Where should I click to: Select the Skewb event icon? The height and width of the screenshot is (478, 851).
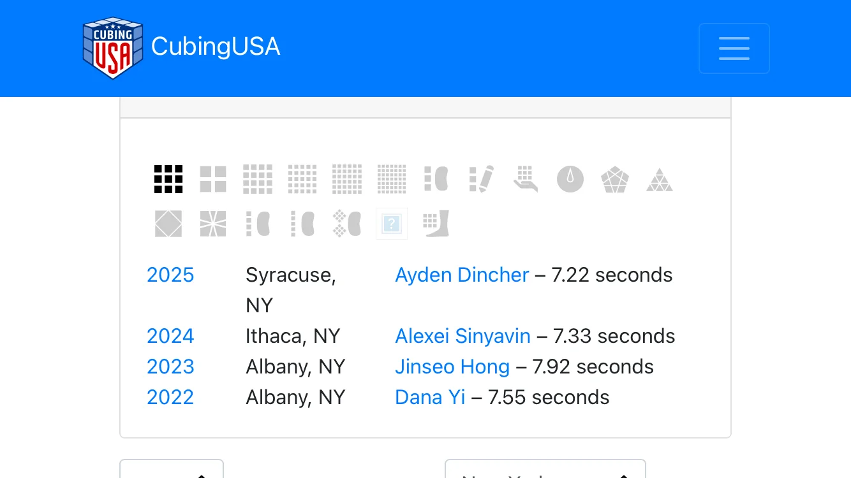pyautogui.click(x=168, y=224)
